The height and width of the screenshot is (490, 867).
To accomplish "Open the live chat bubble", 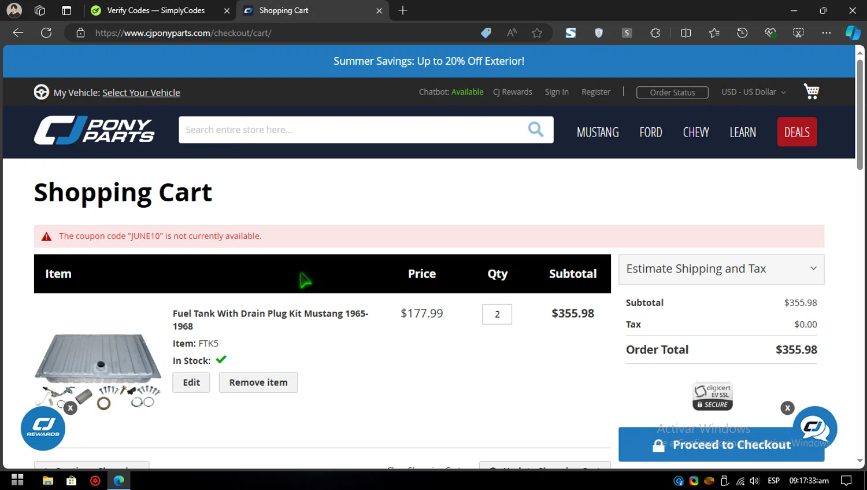I will click(x=815, y=429).
